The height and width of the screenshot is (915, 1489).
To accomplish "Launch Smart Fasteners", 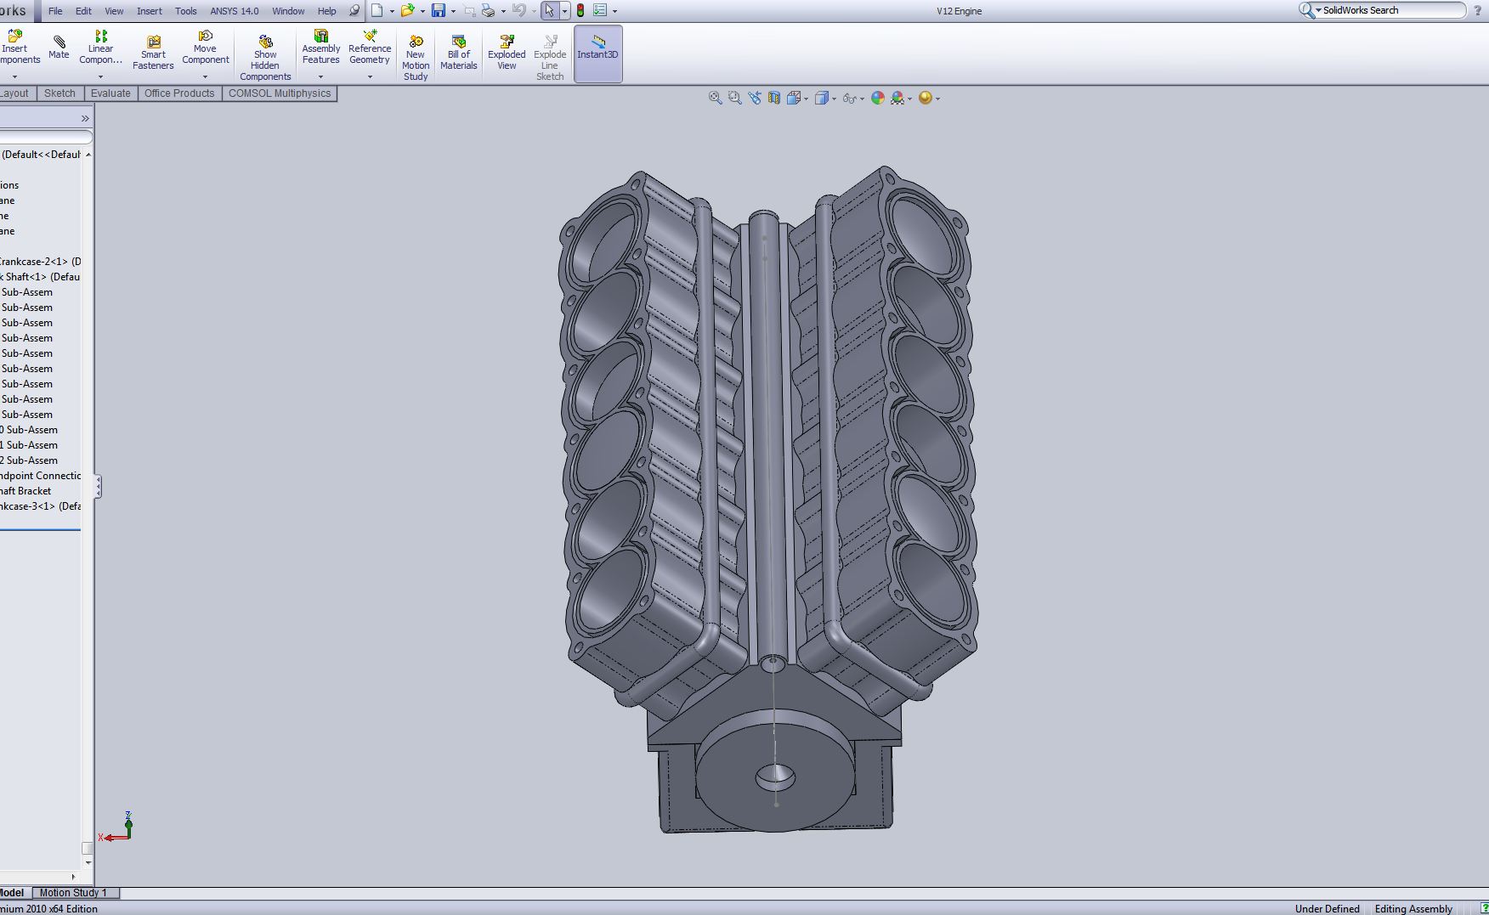I will point(153,53).
